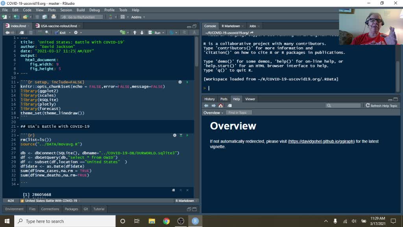This screenshot has width=403, height=227.
Task: Insert a new code chunk
Action: (x=123, y=33)
